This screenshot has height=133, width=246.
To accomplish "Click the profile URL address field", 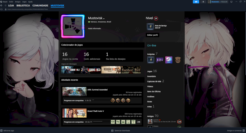I will point(28,9).
